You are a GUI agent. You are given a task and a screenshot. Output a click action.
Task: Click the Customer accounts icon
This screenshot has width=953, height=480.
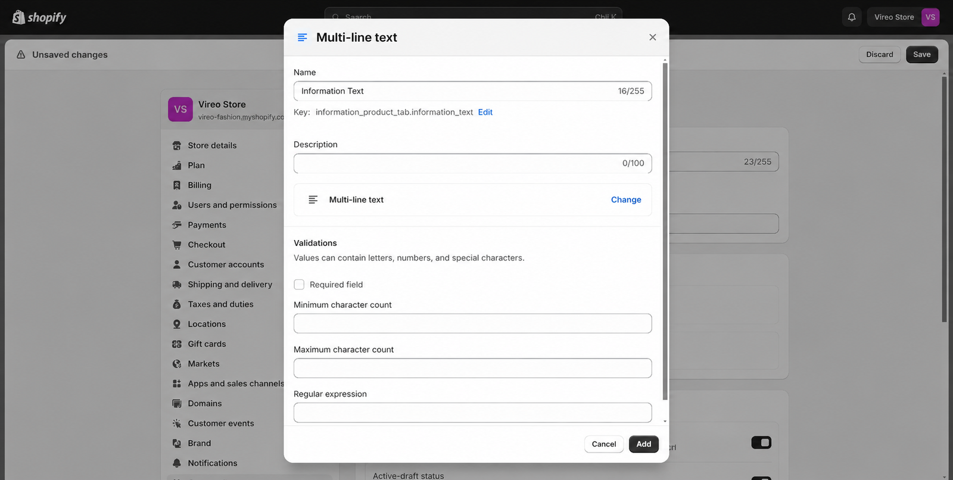point(177,264)
